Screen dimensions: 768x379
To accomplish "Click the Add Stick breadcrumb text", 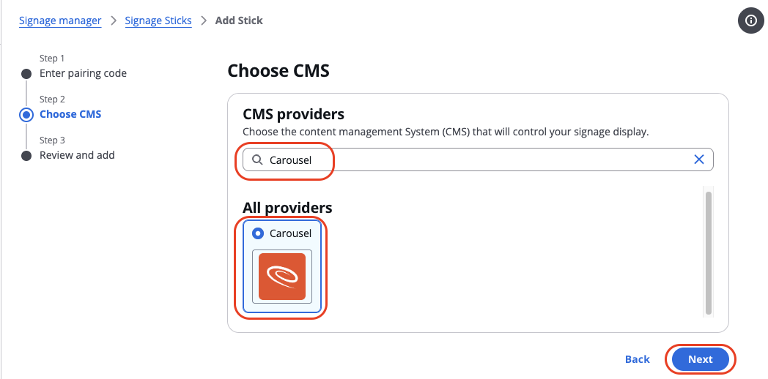I will 239,20.
